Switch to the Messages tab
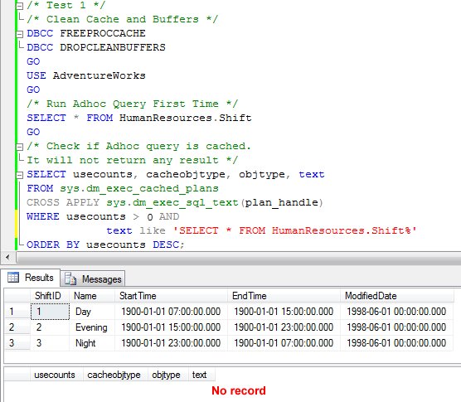 (x=93, y=278)
